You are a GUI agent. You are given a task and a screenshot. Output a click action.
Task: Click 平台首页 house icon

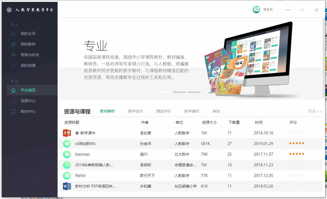[13, 90]
